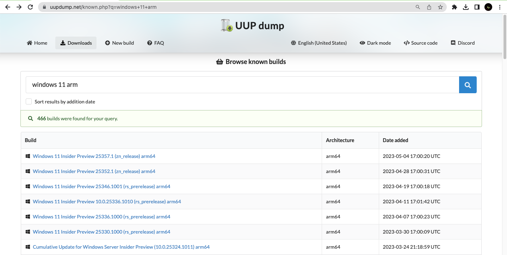
Task: Open Windows 11 Insider Preview 25357.1 arm64 link
Action: [x=94, y=156]
